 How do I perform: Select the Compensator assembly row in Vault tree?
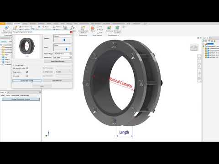pos(213,46)
